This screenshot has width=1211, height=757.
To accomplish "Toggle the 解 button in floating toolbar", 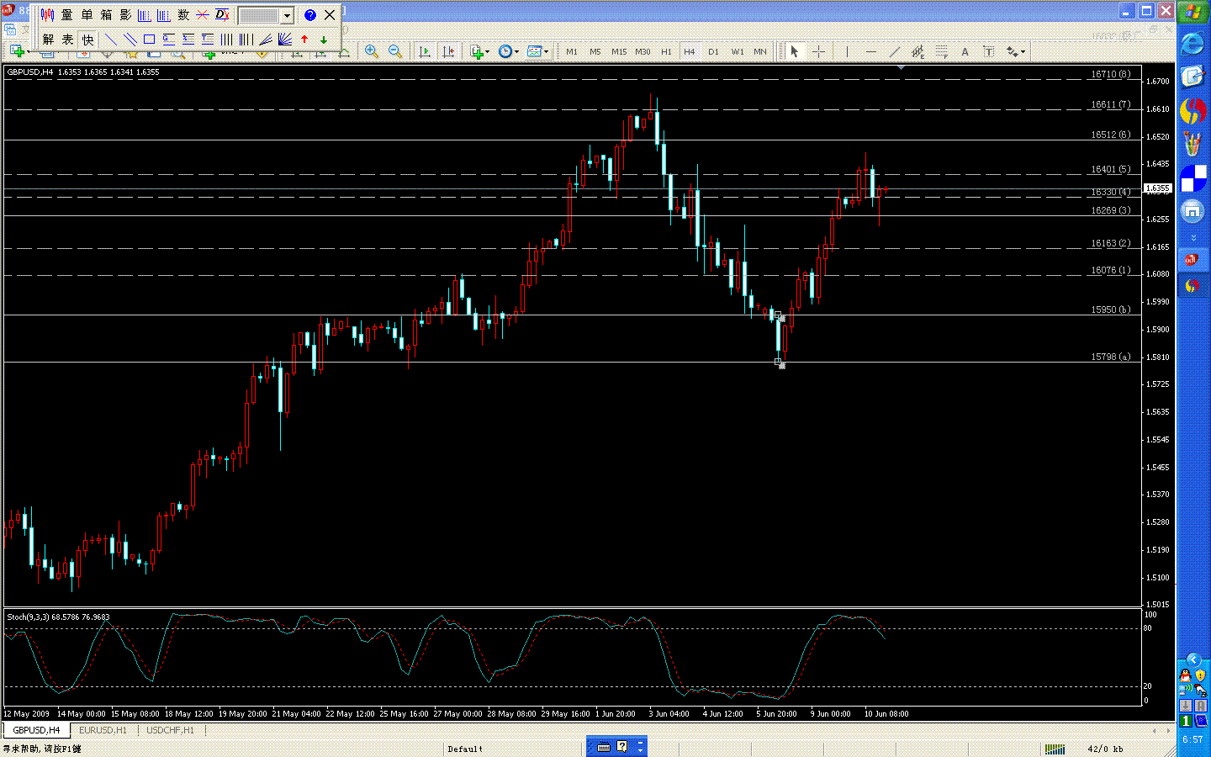I will click(48, 40).
